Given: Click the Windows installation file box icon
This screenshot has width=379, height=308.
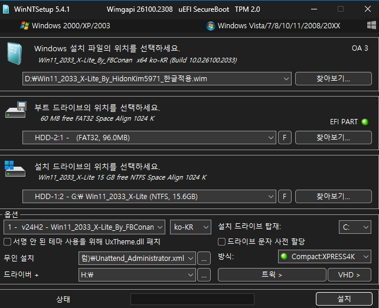Looking at the screenshot, I should [15, 54].
